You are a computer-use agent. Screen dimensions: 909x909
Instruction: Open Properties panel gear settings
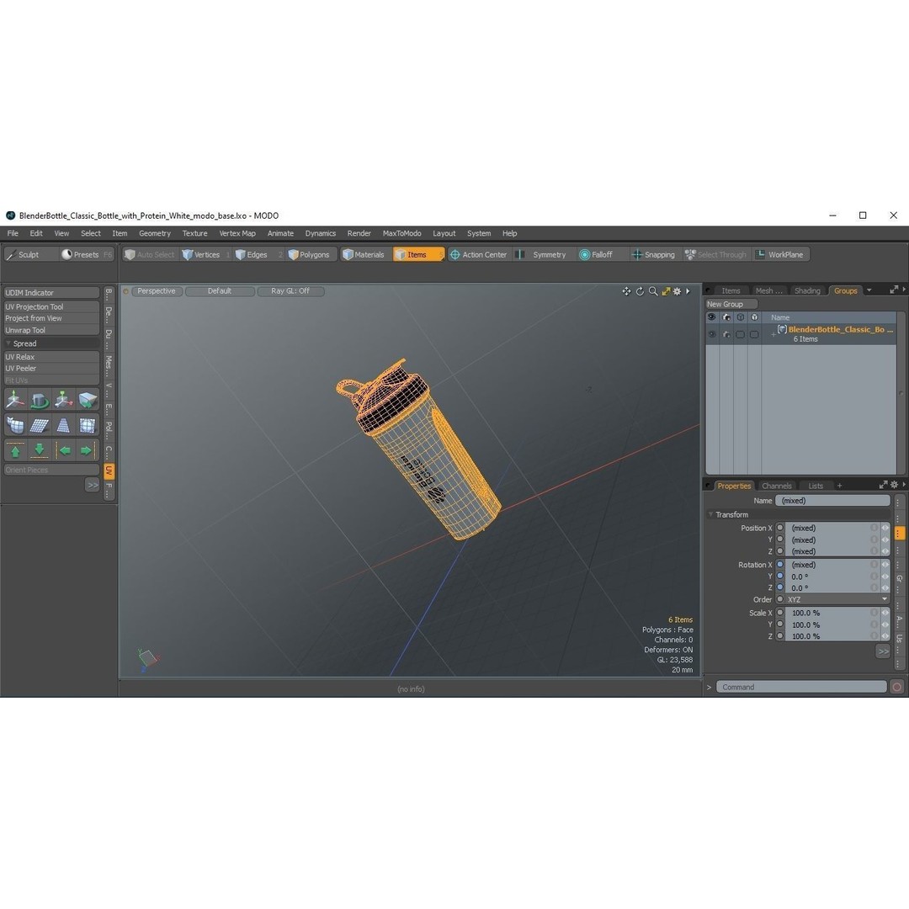tap(894, 485)
